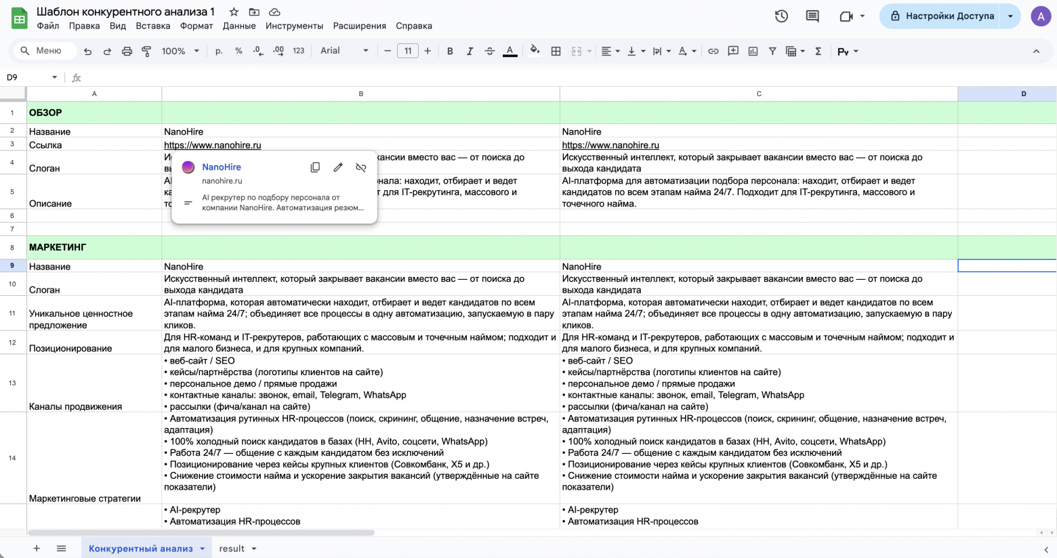Viewport: 1057px width, 558px height.
Task: Toggle strikethrough formatting
Action: [490, 51]
